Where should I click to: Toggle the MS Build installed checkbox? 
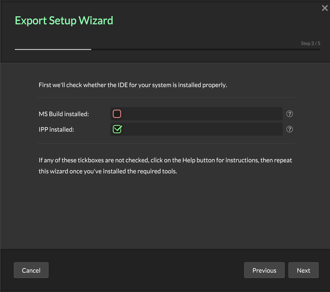pyautogui.click(x=117, y=114)
